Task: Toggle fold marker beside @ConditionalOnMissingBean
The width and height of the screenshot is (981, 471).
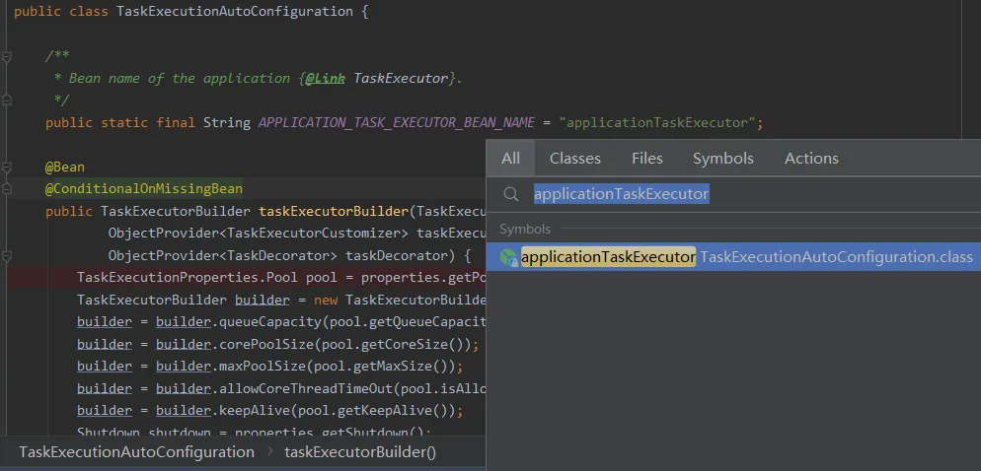Action: (x=6, y=188)
